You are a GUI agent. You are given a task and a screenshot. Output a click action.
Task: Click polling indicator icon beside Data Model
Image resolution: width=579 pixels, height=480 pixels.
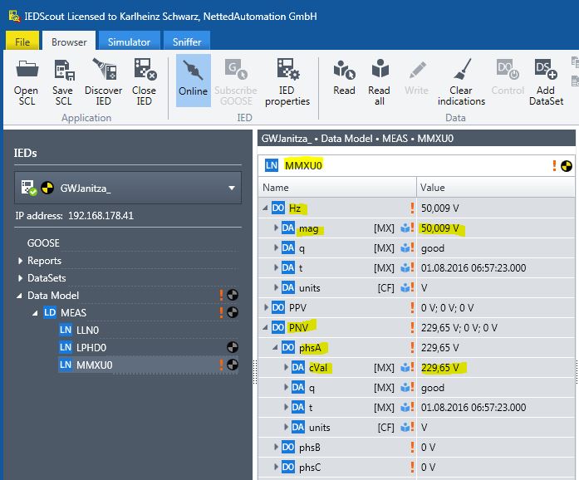(233, 295)
